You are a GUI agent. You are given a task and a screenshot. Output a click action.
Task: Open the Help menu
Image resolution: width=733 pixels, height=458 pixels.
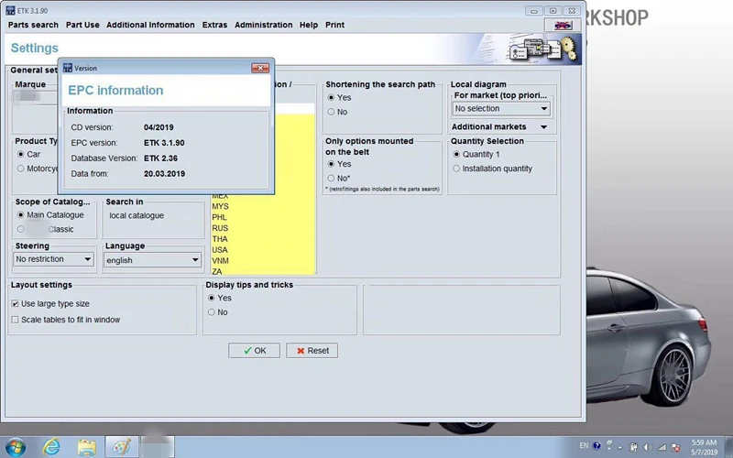[x=309, y=25]
